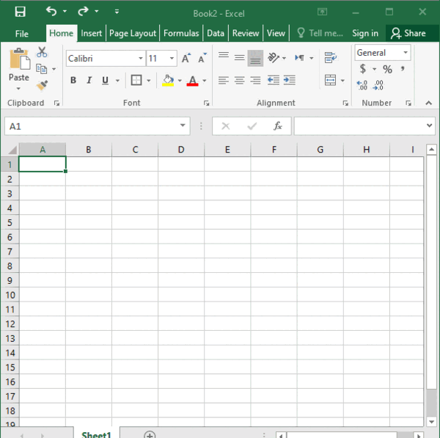Click the Increase Decimal icon
This screenshot has width=440, height=438.
[x=362, y=85]
